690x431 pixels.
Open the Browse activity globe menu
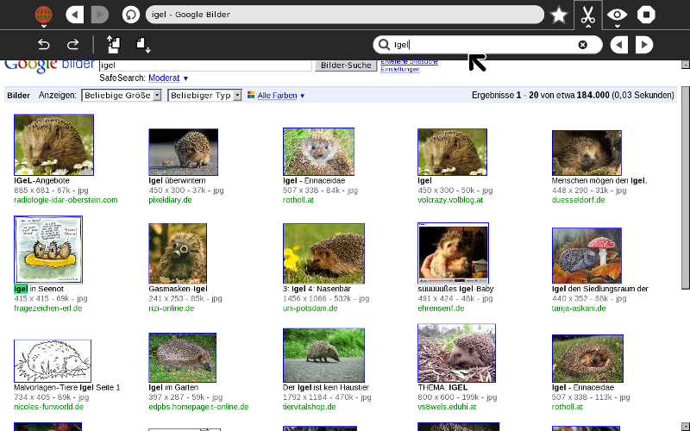(42, 15)
